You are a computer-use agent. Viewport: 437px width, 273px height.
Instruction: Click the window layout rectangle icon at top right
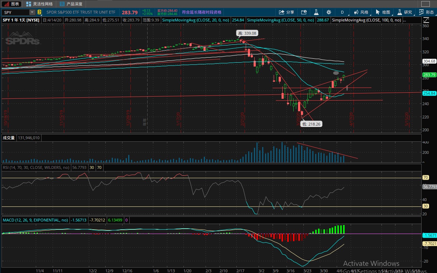click(x=425, y=4)
